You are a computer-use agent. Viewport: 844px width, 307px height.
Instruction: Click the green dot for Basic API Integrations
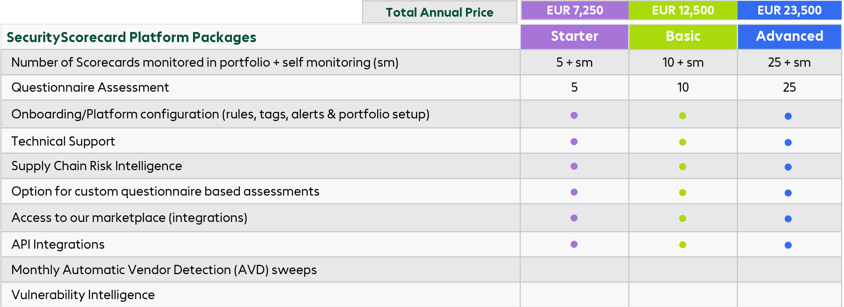(683, 245)
